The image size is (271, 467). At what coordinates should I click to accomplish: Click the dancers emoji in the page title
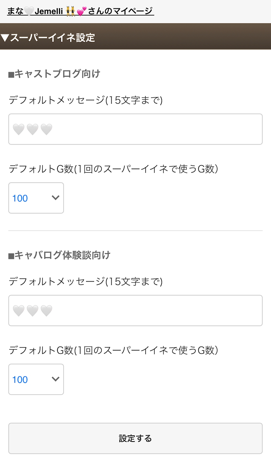[70, 12]
